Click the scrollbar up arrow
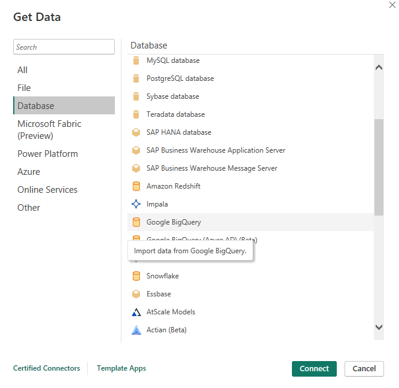 point(379,68)
